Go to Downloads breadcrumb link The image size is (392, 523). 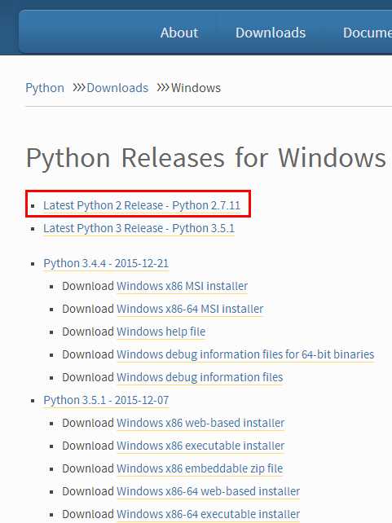(x=117, y=88)
